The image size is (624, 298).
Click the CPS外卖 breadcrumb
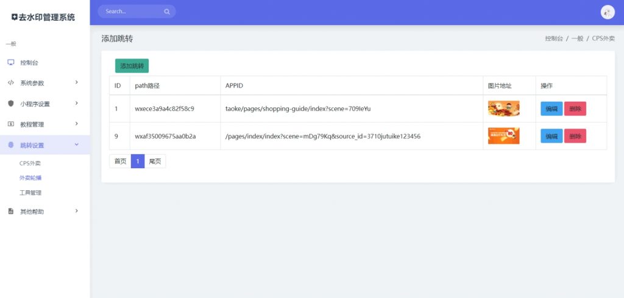click(x=603, y=38)
